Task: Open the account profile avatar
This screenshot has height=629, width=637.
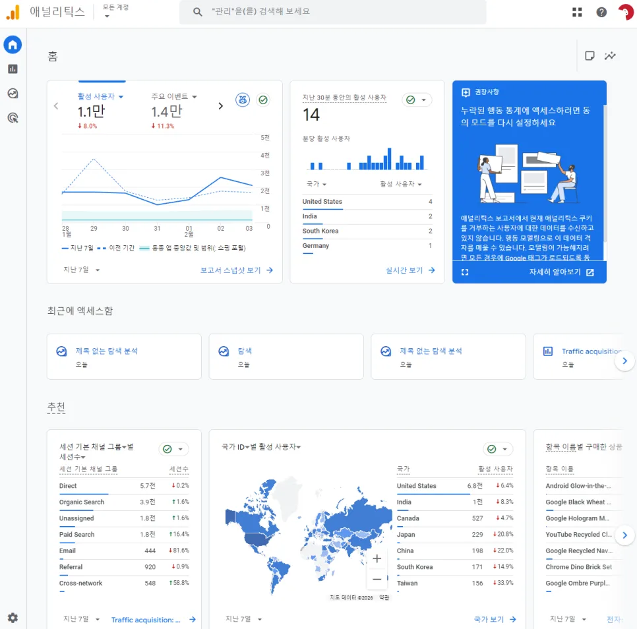Action: [x=626, y=12]
